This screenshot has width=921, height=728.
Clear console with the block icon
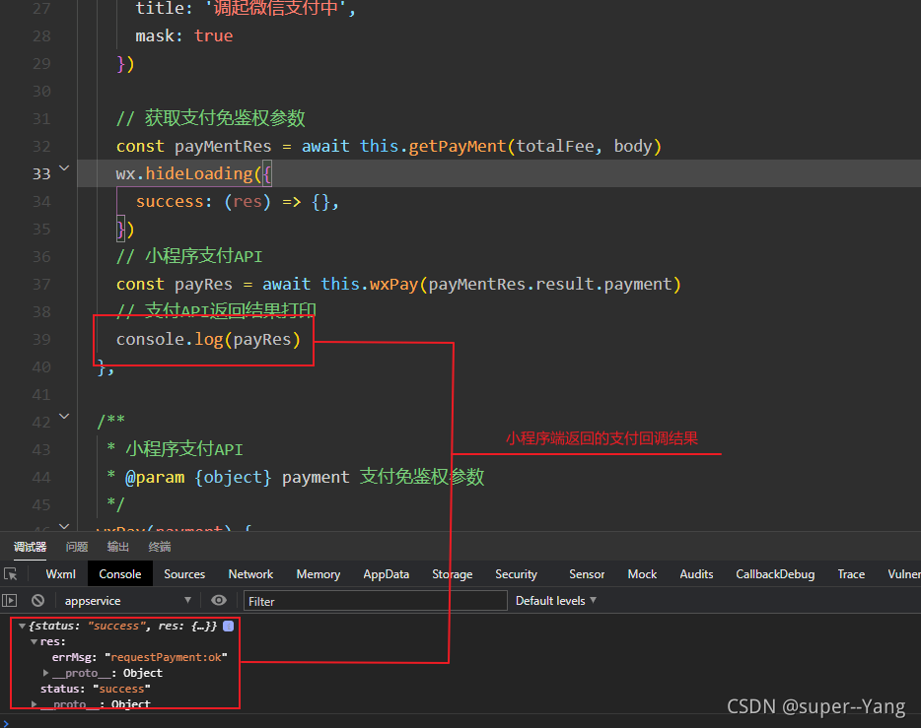point(38,600)
